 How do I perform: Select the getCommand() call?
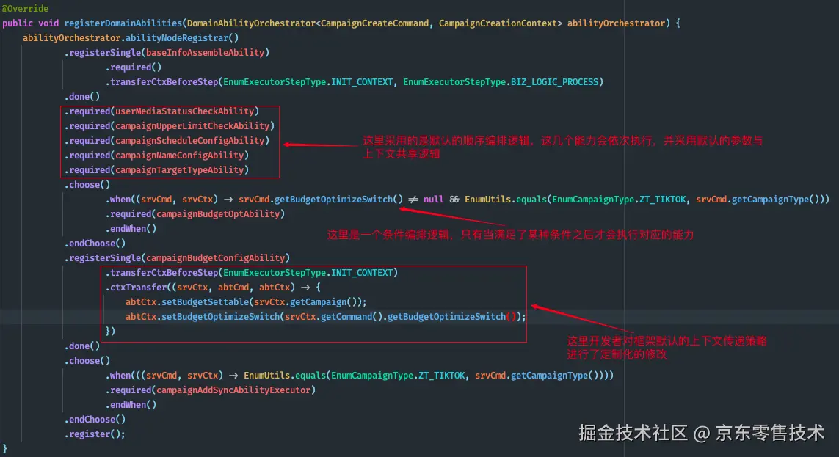[x=352, y=317]
